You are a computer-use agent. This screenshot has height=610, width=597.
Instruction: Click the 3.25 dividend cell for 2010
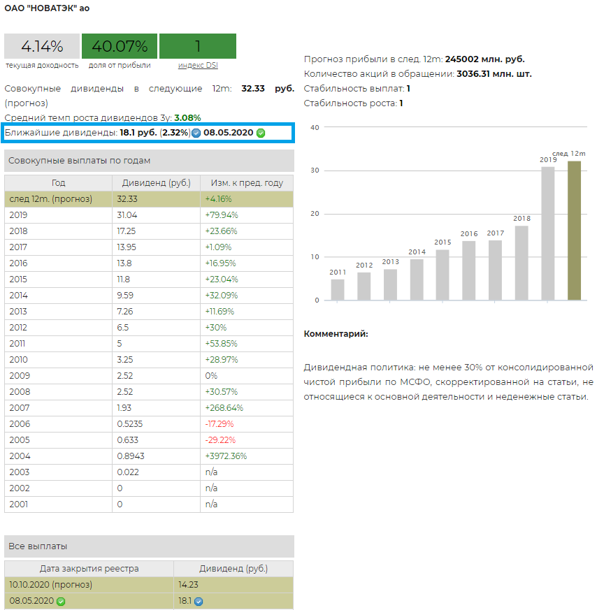pos(156,359)
